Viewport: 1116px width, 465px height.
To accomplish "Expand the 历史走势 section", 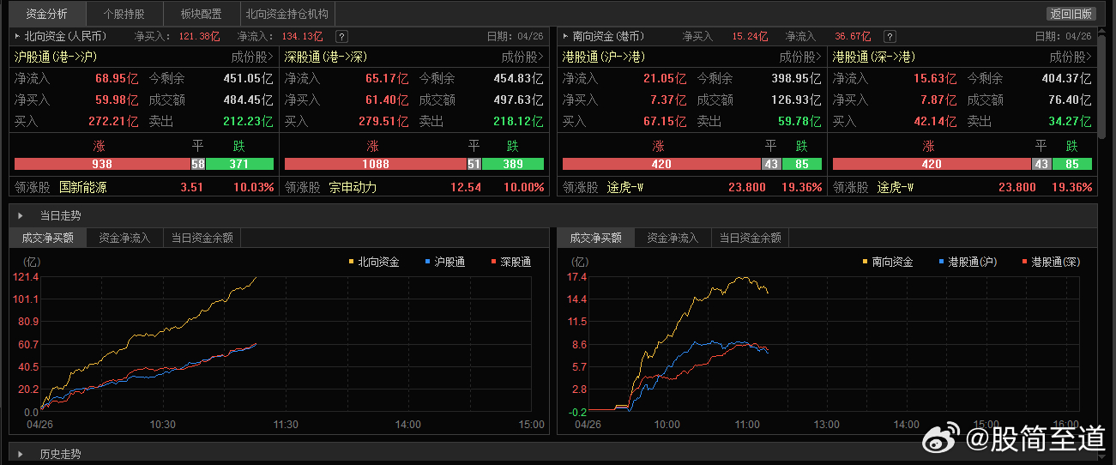I will coord(20,453).
